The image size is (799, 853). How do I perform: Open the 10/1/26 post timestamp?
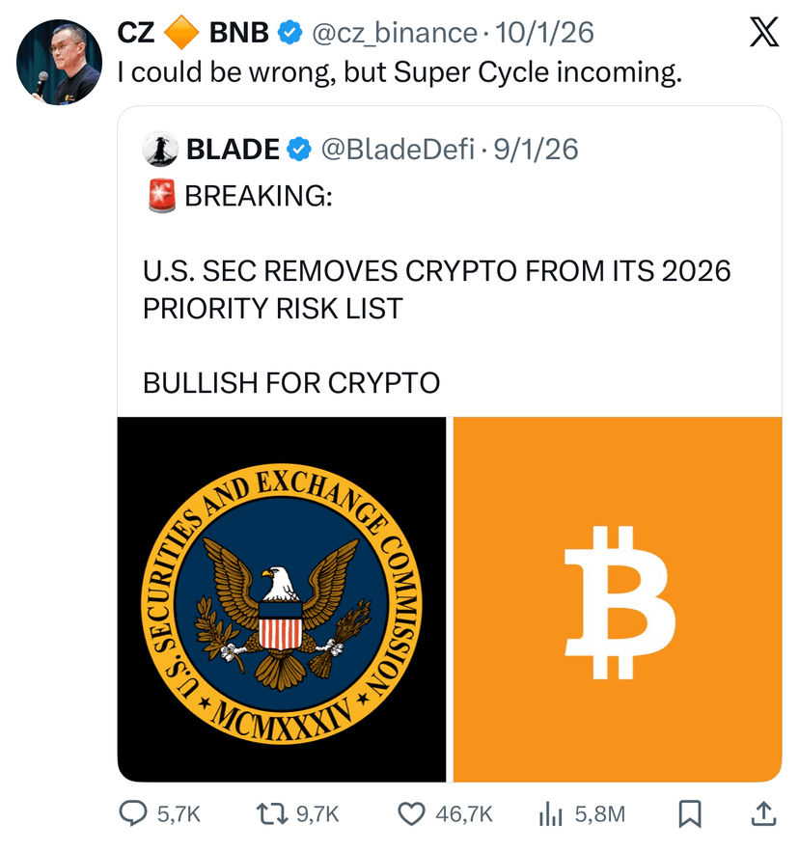pyautogui.click(x=544, y=34)
